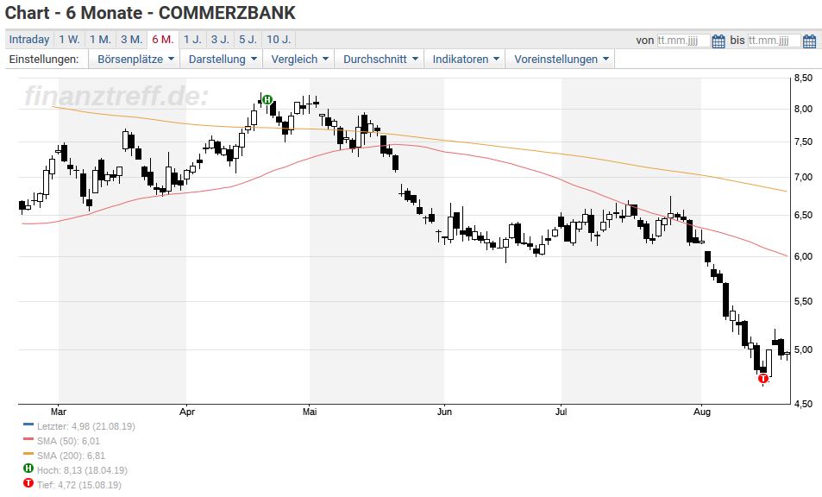Screen dimensions: 822x497
Task: Expand the Durchschnitt dropdown
Action: click(x=380, y=60)
